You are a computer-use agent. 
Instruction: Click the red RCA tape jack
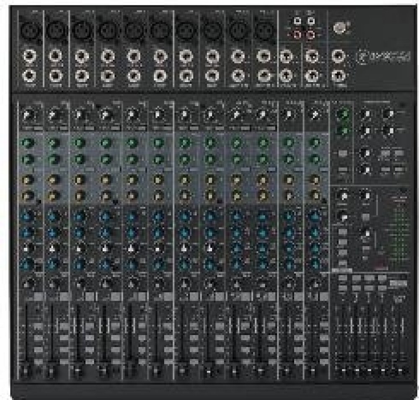298,34
